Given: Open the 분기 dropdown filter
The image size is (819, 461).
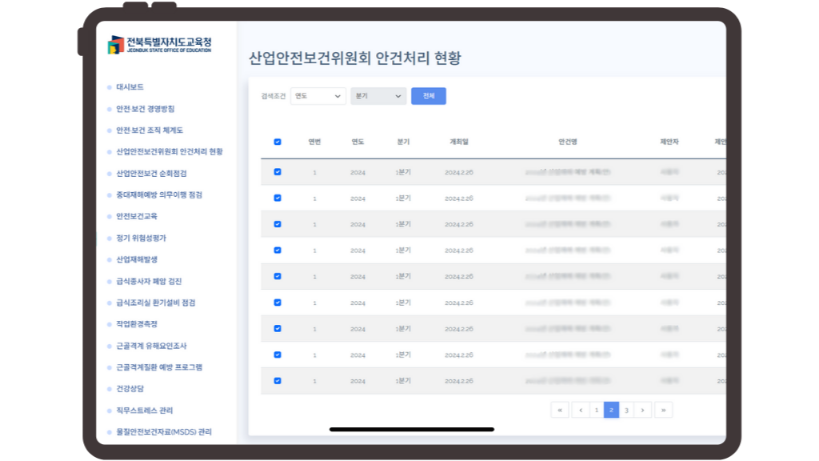Looking at the screenshot, I should 378,96.
